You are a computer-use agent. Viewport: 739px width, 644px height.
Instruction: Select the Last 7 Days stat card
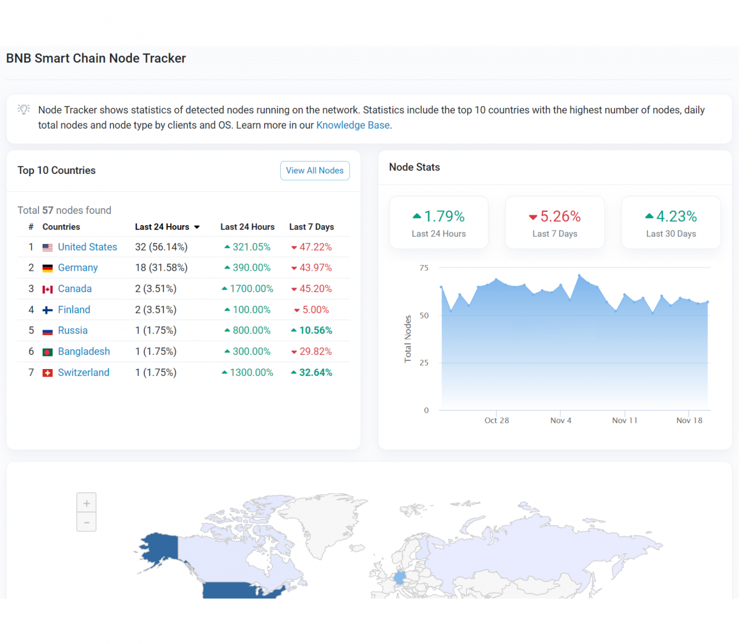click(555, 222)
